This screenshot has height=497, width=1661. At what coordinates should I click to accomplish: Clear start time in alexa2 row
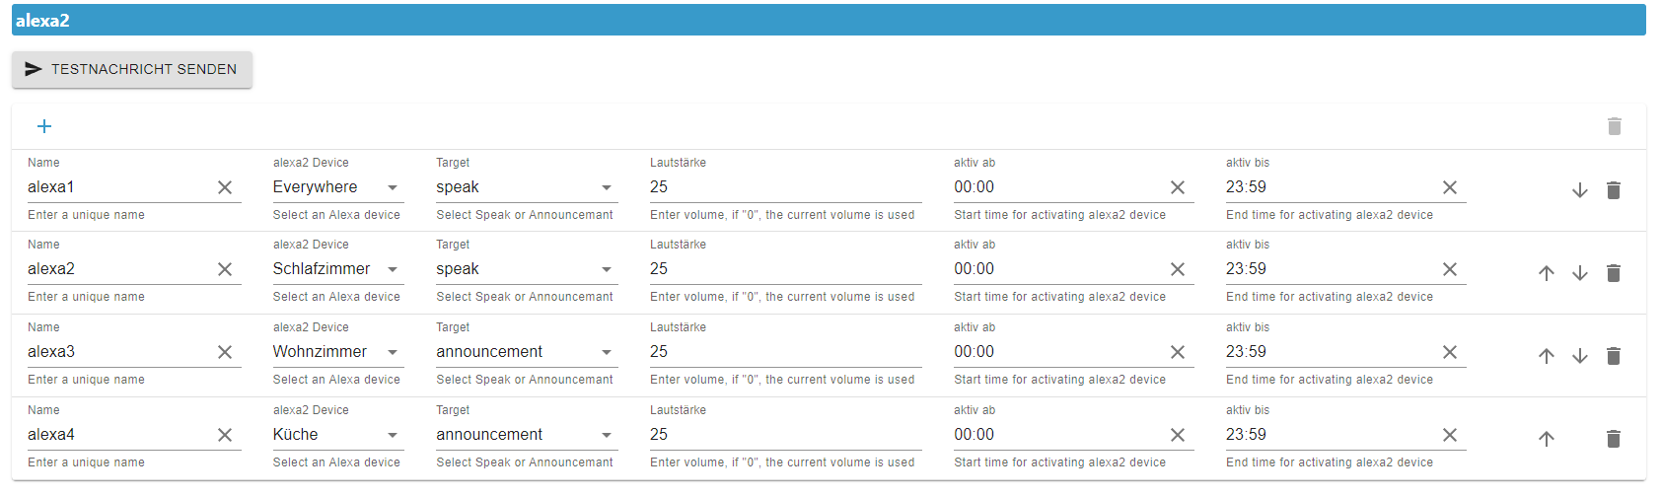1178,269
